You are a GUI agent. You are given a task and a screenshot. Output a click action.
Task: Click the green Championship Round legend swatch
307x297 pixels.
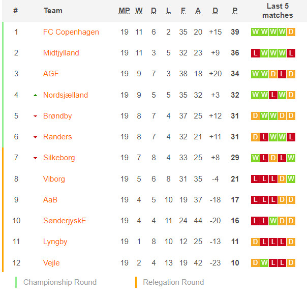16,282
